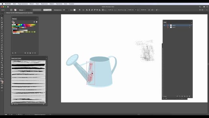This screenshot has height=118, width=209.
Task: Toggle visibility eye of the top layer
Action: [x=164, y=25]
